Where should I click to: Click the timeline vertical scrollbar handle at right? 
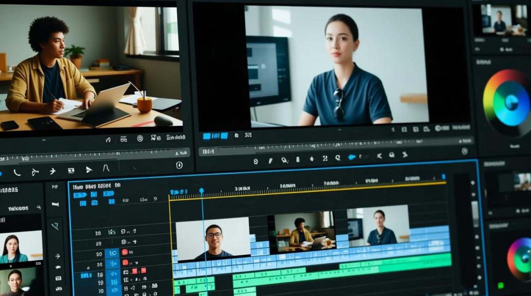tap(476, 214)
